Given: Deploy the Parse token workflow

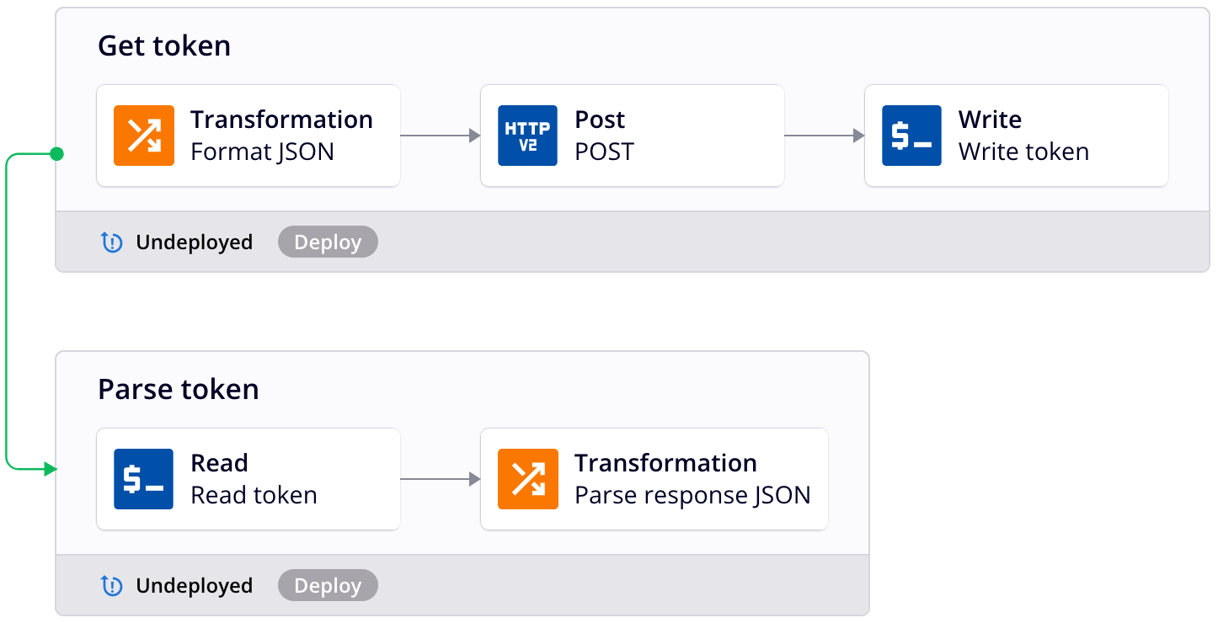Looking at the screenshot, I should click(328, 585).
